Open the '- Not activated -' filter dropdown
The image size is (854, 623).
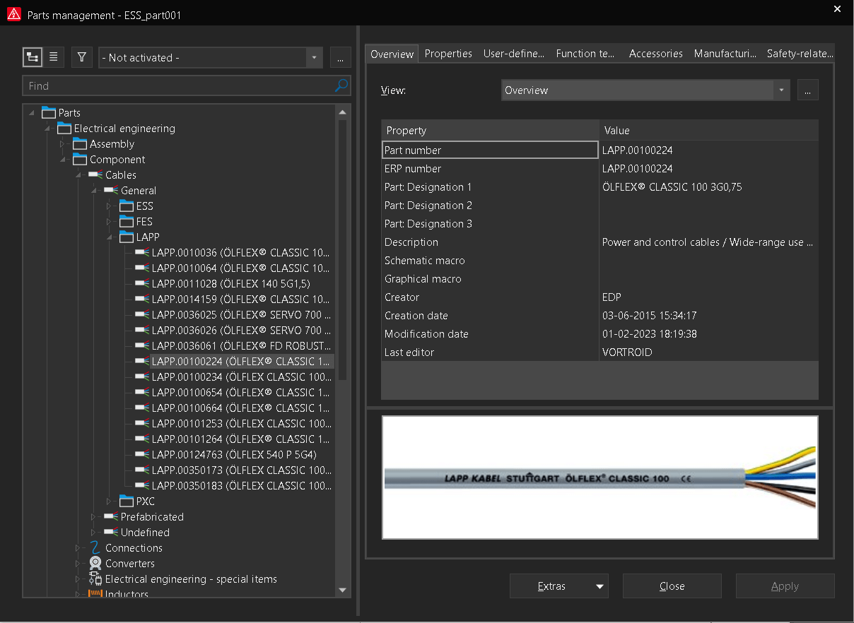coord(315,58)
